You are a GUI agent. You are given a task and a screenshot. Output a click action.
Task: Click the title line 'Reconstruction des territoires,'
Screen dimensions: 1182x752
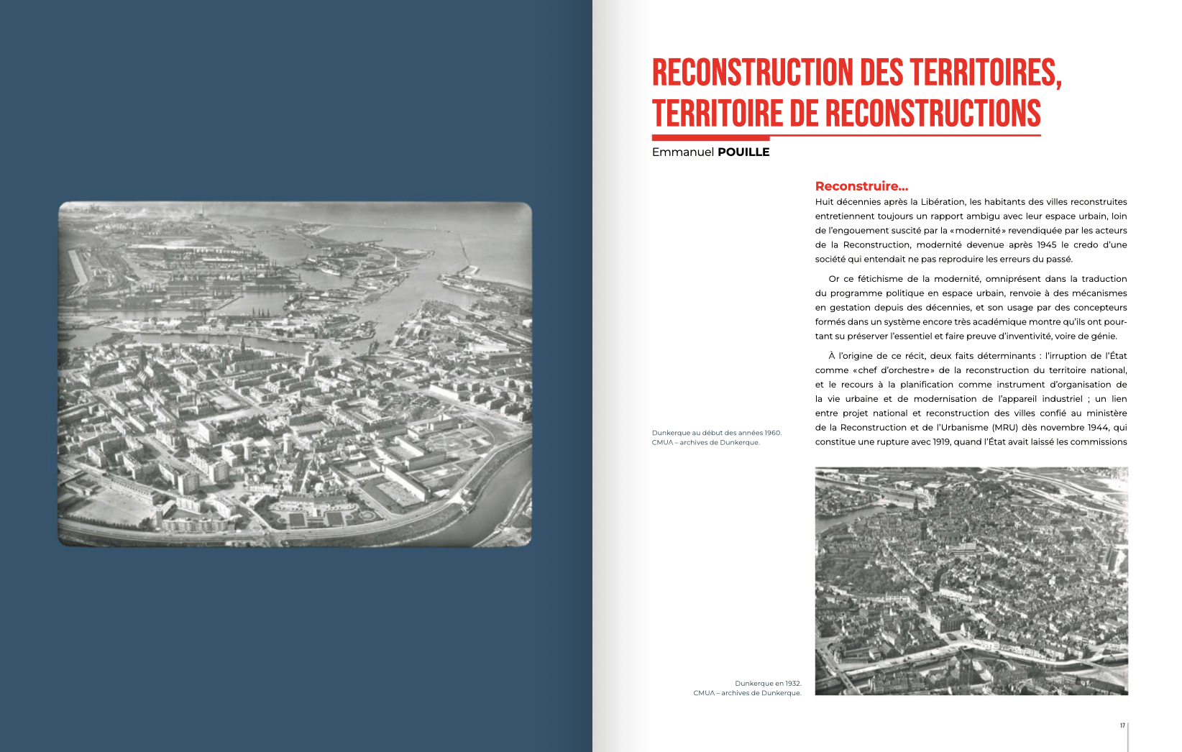pos(856,73)
